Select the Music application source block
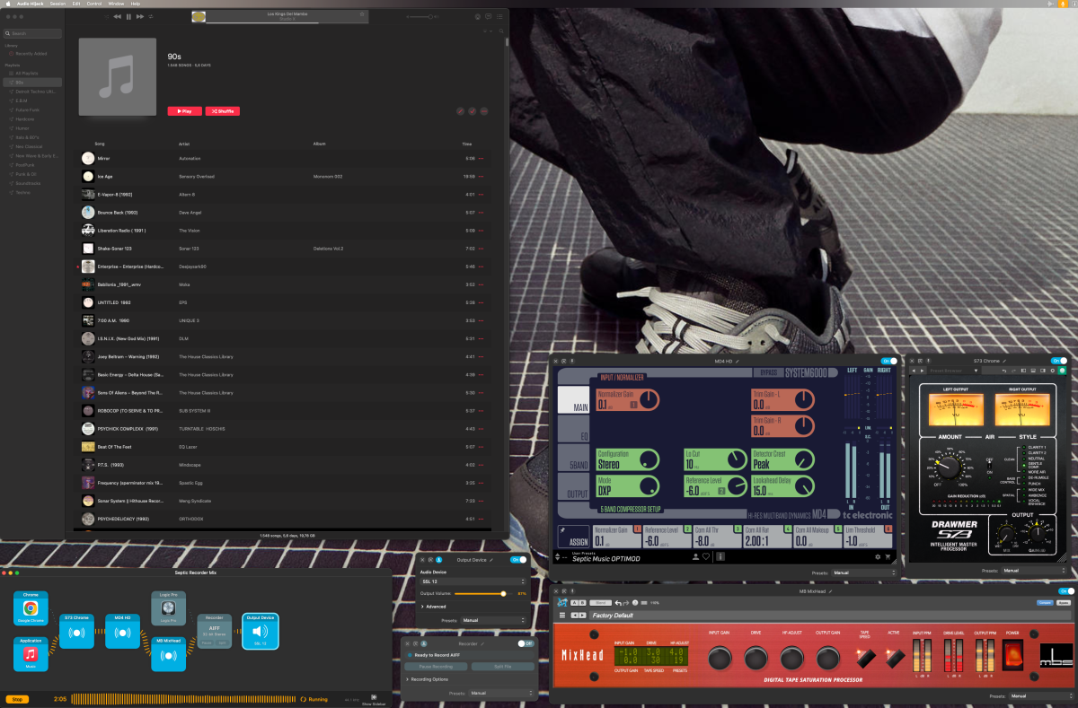 [x=31, y=654]
